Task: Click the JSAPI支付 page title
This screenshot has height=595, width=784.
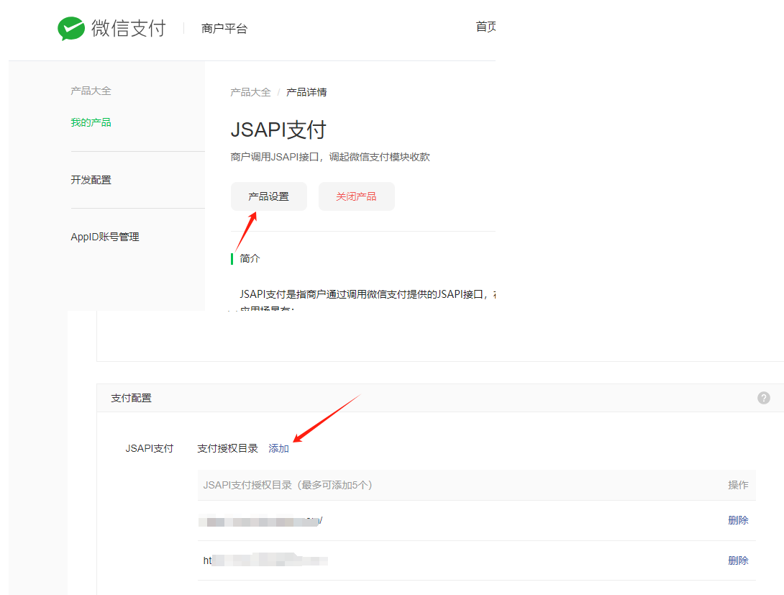Action: tap(278, 130)
